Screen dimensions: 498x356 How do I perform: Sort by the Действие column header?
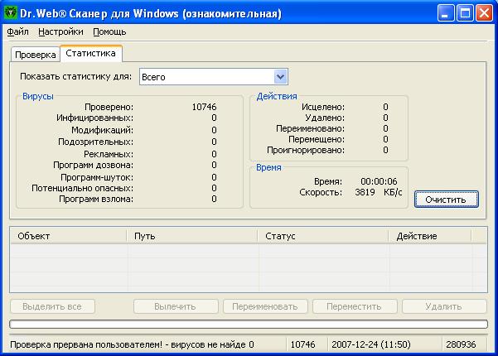click(x=430, y=236)
